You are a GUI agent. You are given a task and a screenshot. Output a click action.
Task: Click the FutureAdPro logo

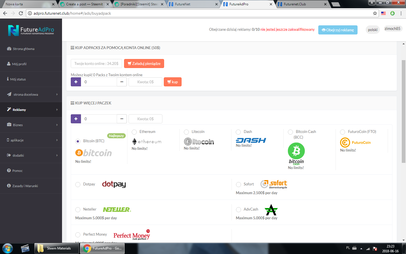coord(31,30)
